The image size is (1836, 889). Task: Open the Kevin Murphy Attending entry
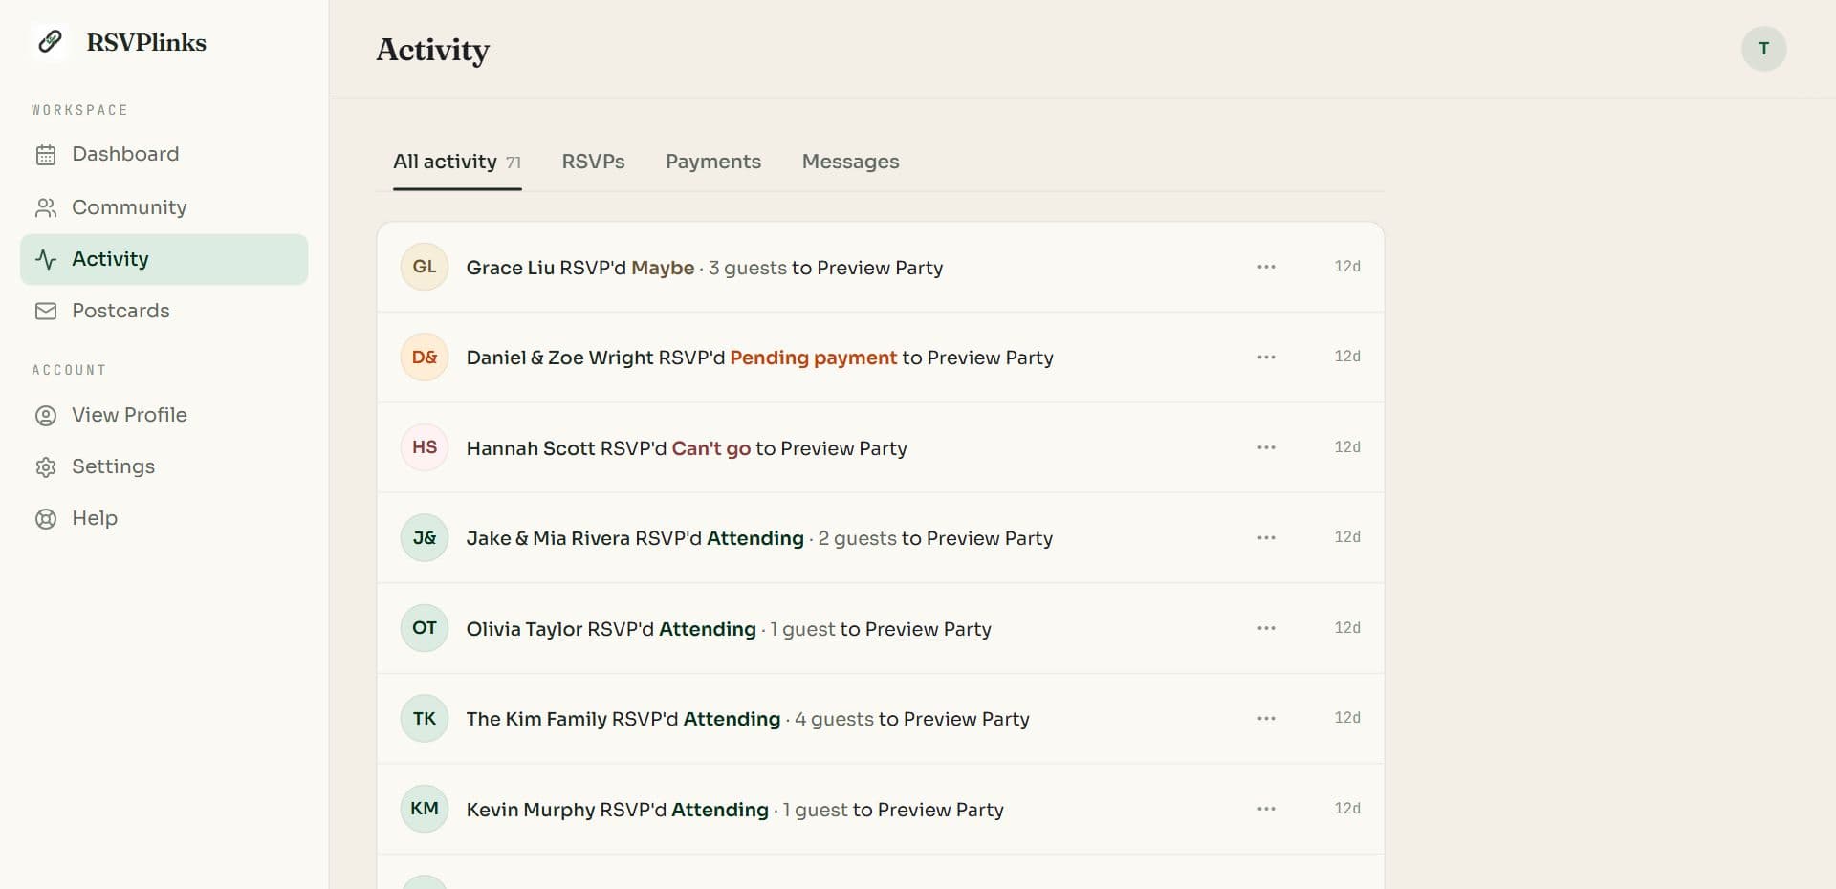coord(881,809)
